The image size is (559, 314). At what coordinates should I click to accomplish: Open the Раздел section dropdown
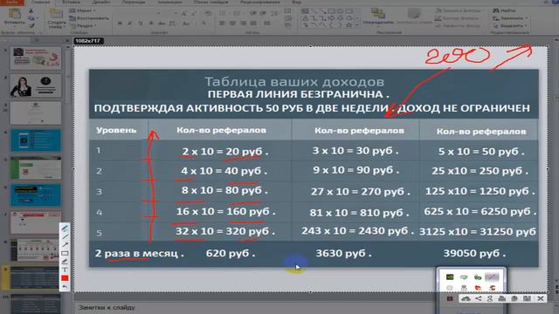(84, 25)
